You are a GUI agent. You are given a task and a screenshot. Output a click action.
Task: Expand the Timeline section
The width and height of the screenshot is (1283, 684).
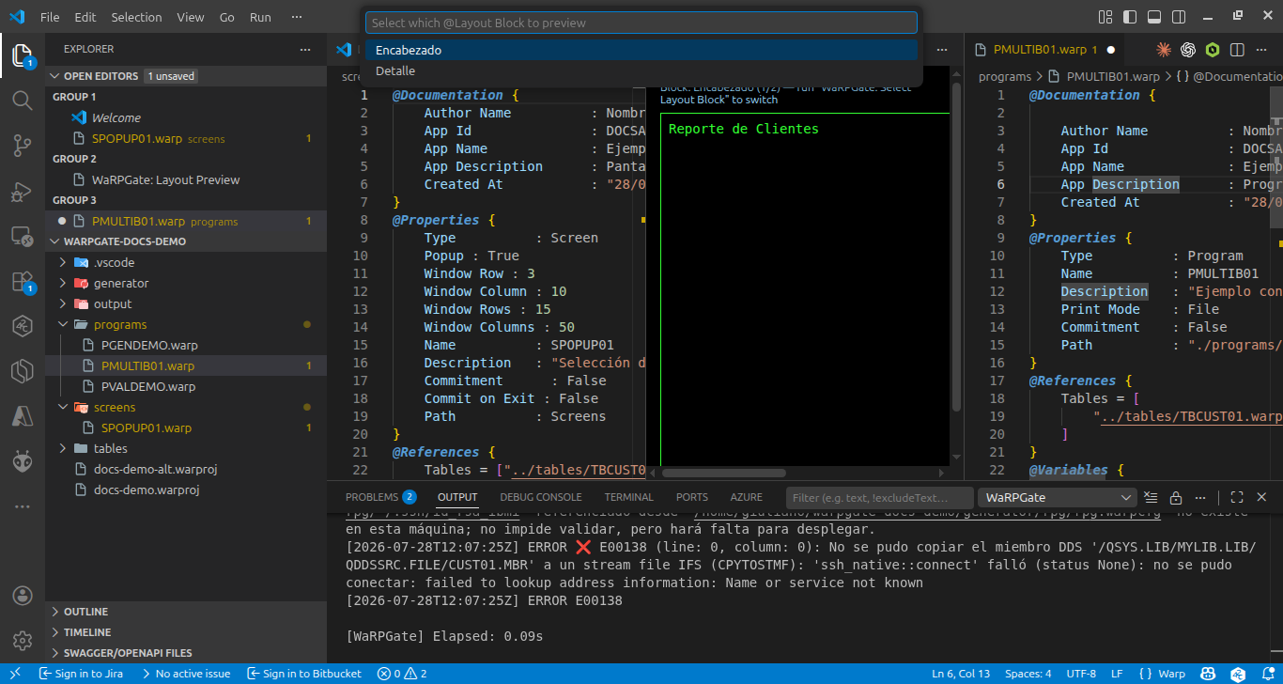pos(186,632)
